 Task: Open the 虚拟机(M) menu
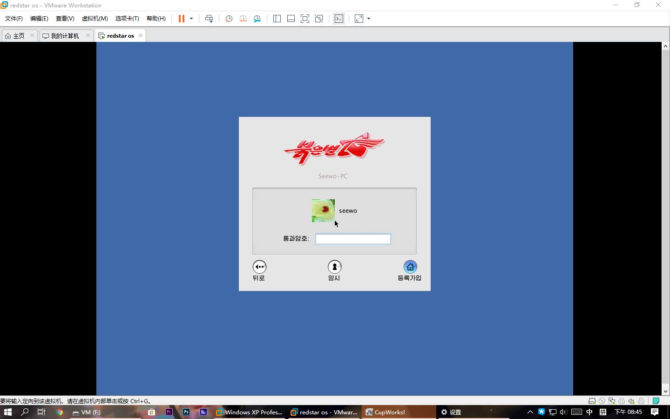[95, 19]
